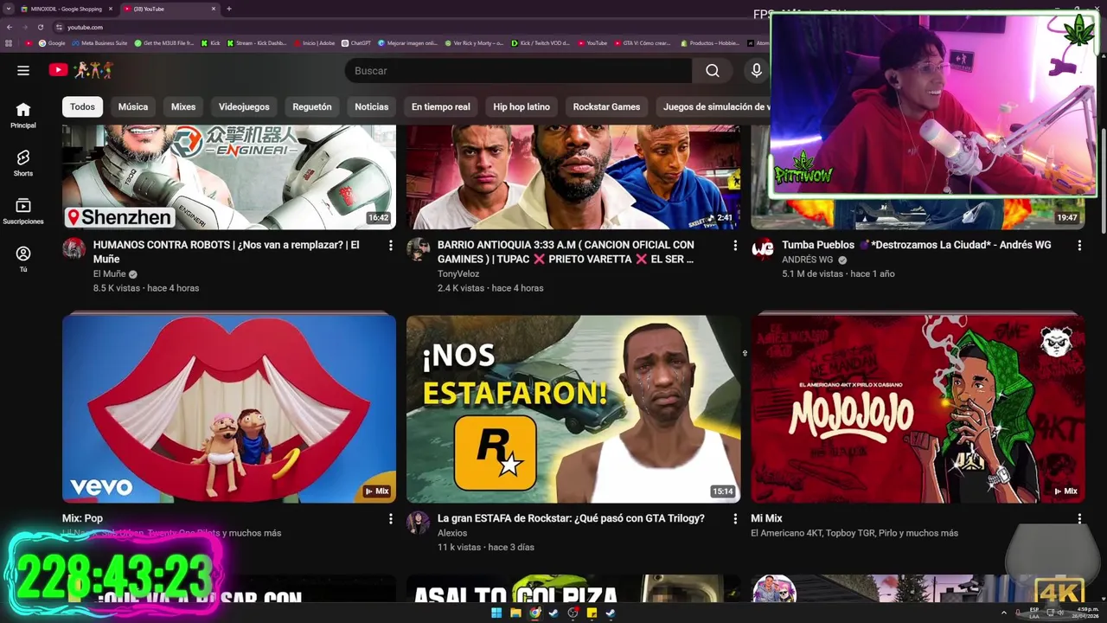Image resolution: width=1107 pixels, height=623 pixels.
Task: Open La gran ESTAFA de Rockstar title
Action: 571,518
